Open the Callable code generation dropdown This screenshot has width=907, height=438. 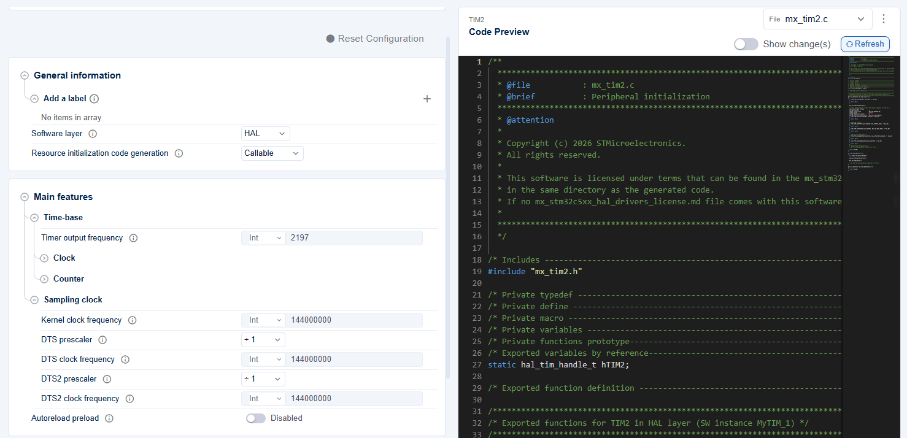coord(272,153)
